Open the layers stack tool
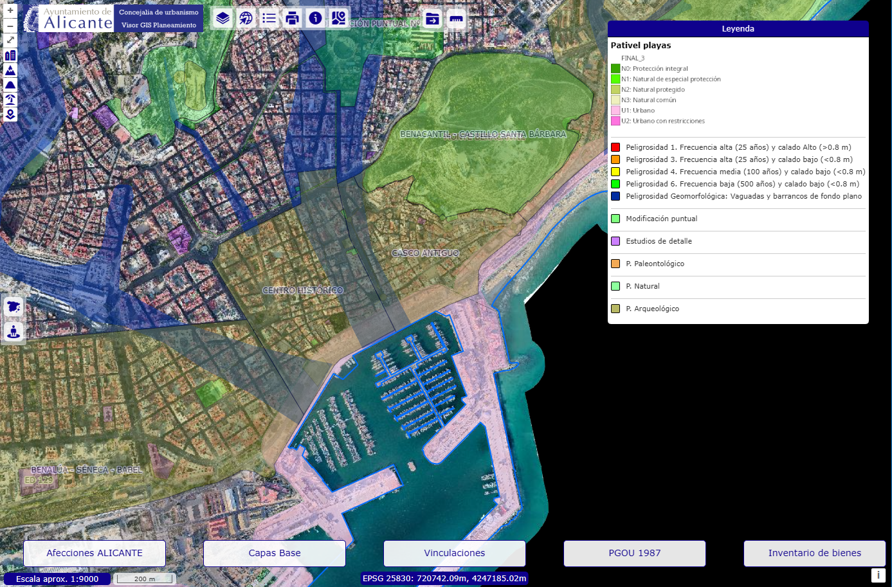892x587 pixels. 223,18
